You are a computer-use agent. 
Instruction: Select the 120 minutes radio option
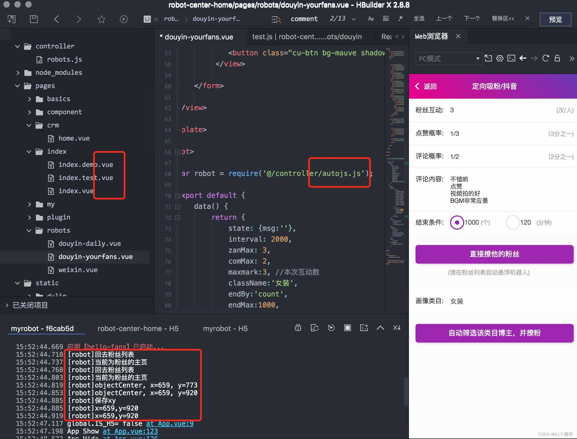pos(512,223)
